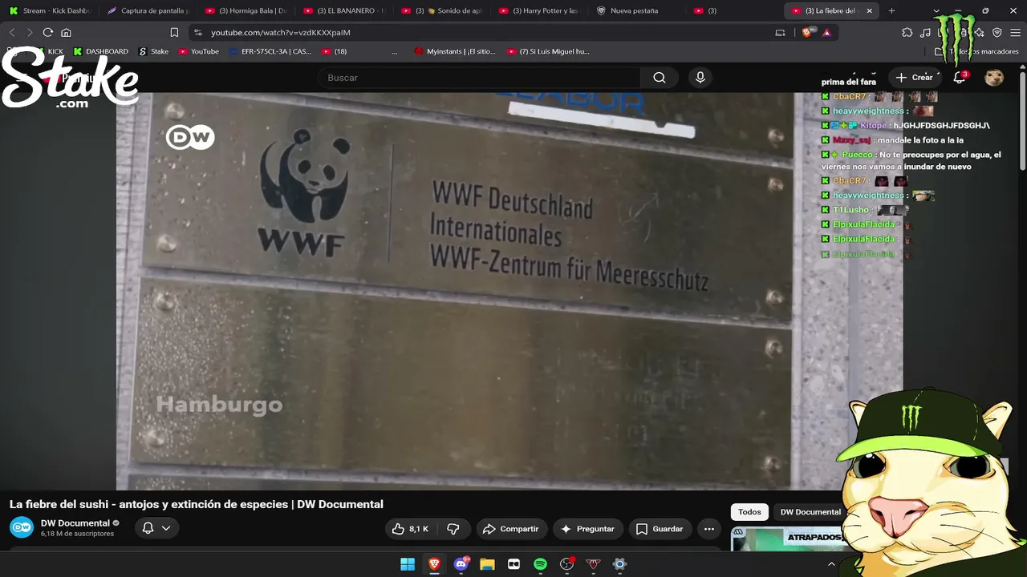
Task: Switch to Hormiga Bala tab
Action: (x=247, y=10)
